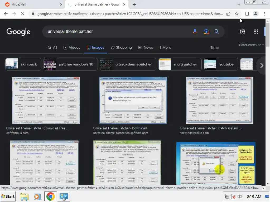Click the padlock site info icon
The width and height of the screenshot is (270, 202).
click(x=33, y=14)
